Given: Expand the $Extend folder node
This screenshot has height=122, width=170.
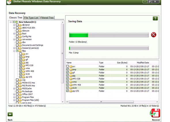Looking at the screenshot, I should [14, 25].
